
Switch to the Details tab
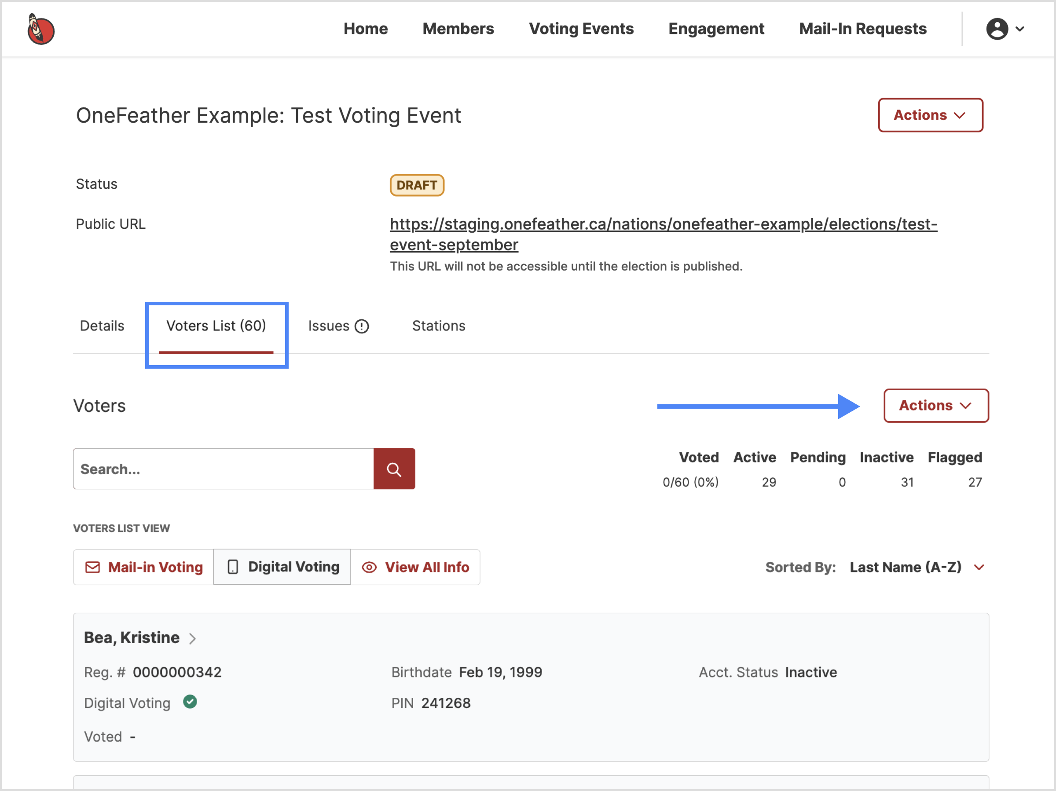[102, 326]
